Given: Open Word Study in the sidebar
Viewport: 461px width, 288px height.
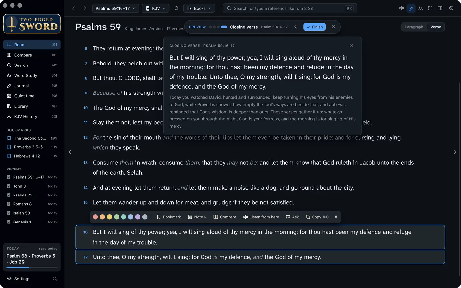Looking at the screenshot, I should (32, 75).
